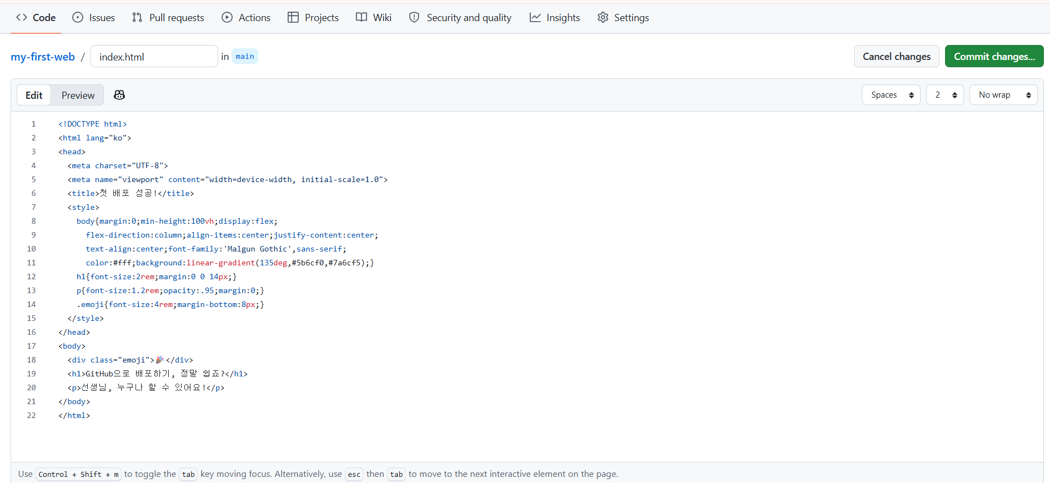Open the Copilot icon in editor toolbar
1050x483 pixels.
tap(119, 95)
